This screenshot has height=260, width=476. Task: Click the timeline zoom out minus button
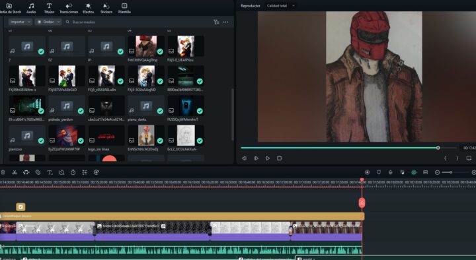tap(437, 172)
